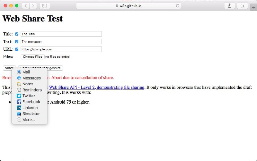
Task: Uncheck the Text checkbox
Action: coord(17,42)
